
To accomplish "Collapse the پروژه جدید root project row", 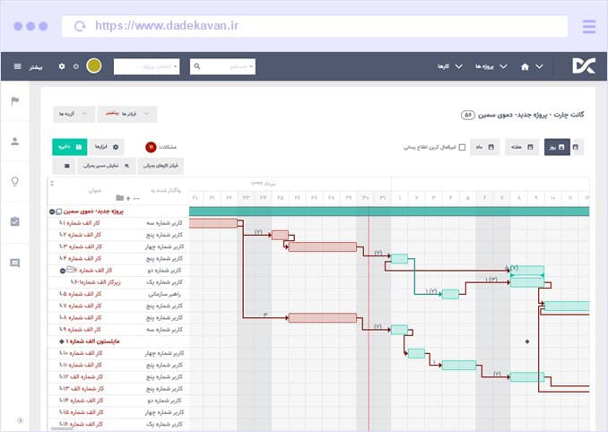I will tap(50, 211).
